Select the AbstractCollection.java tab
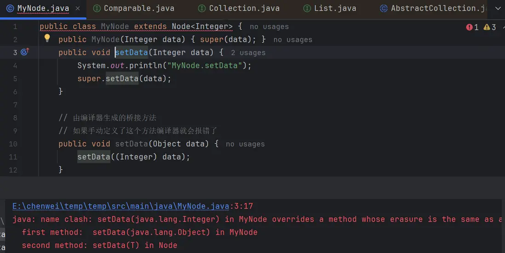505x253 pixels. [x=437, y=8]
